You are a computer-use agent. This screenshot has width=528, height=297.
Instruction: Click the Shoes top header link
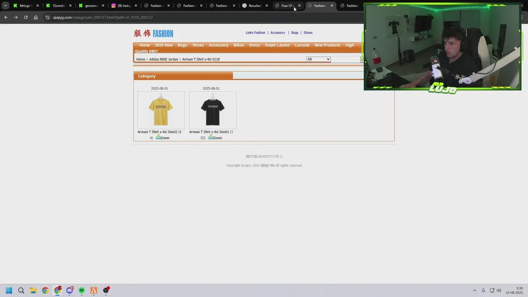308,33
